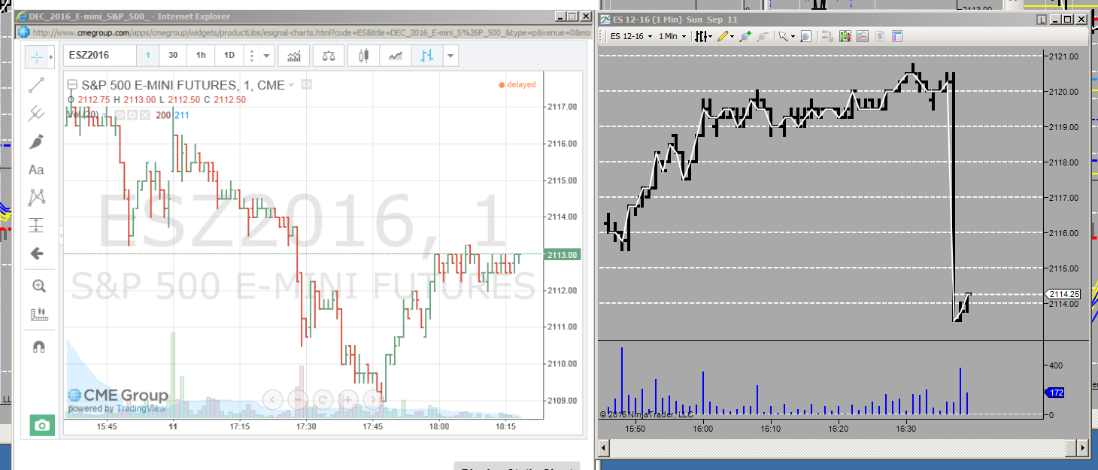Open NinjaTrader data series candles icon
Image resolution: width=1098 pixels, height=470 pixels.
(845, 36)
